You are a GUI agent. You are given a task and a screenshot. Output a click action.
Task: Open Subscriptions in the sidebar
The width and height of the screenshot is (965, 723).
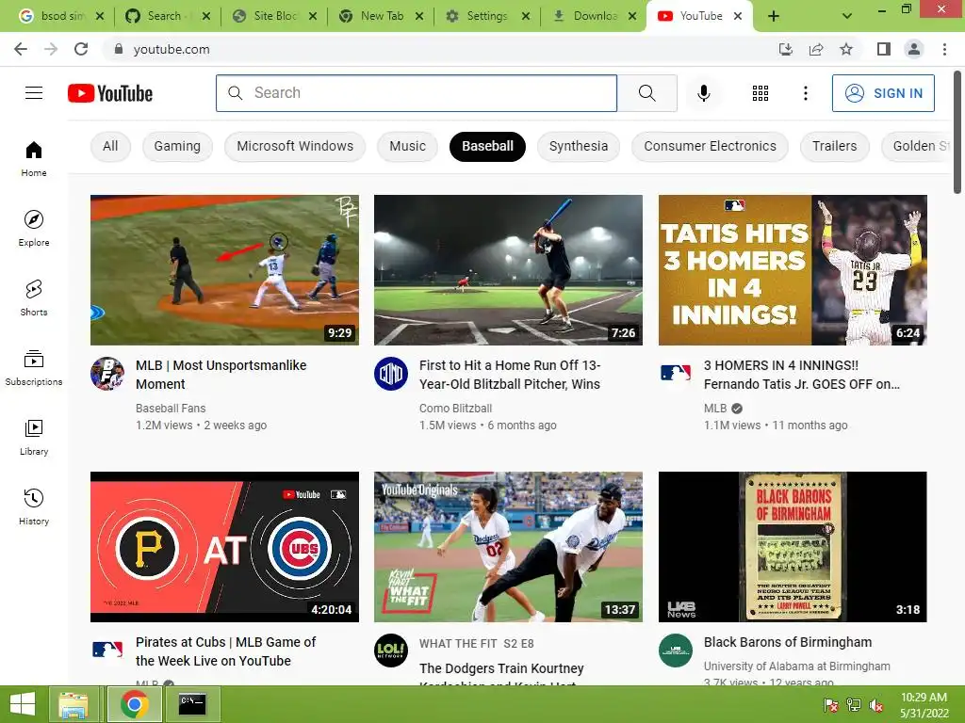pos(34,367)
